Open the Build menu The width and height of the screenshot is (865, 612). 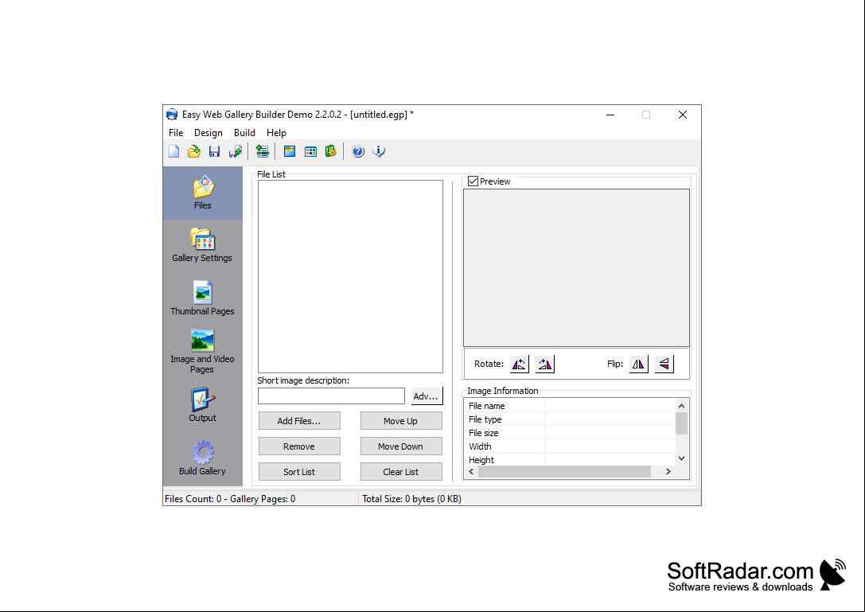244,133
